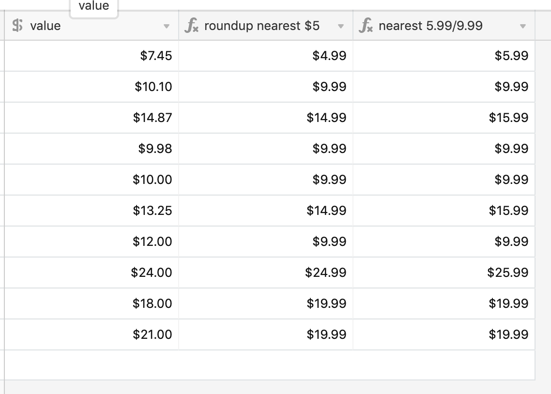Select the $9.98 value cell

(92, 149)
